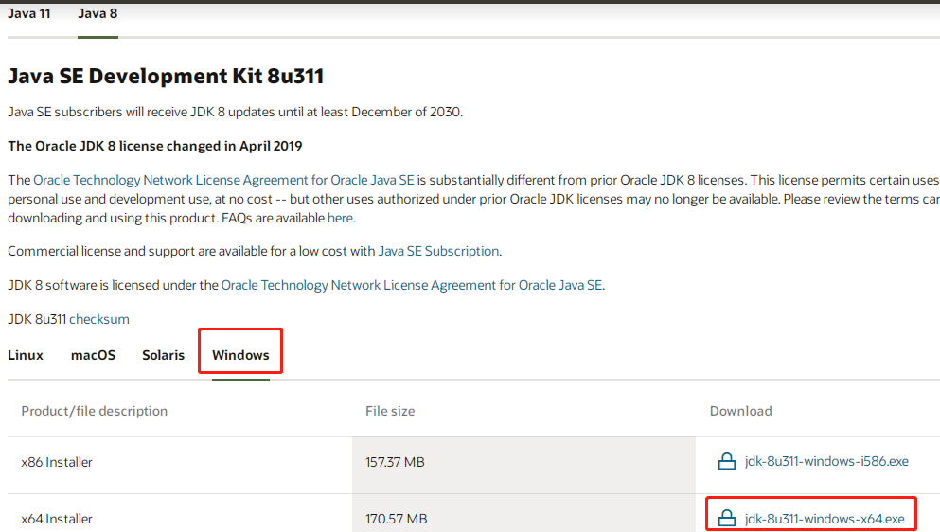Download jdk-8u311-windows-x64.exe file link
Viewport: 940px width, 532px height.
(825, 519)
